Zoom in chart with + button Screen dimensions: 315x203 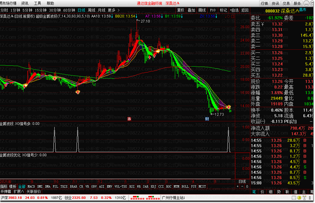[238, 186]
